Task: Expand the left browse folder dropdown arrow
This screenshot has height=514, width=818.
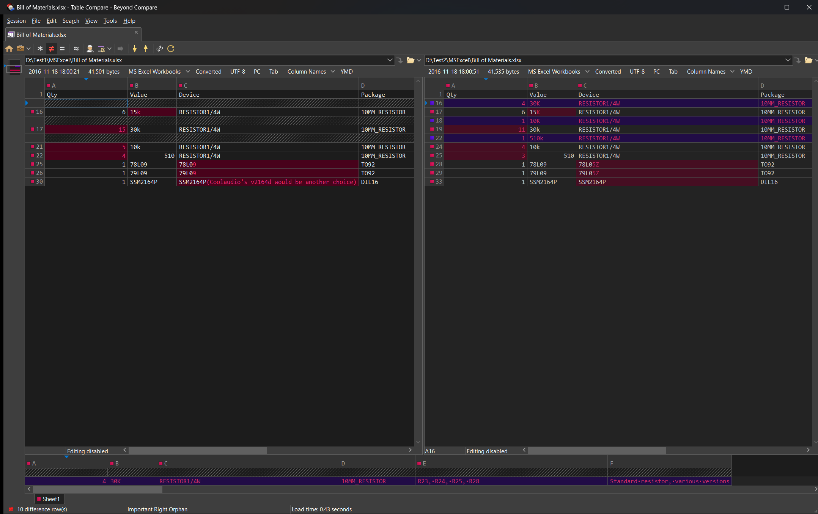Action: tap(419, 60)
